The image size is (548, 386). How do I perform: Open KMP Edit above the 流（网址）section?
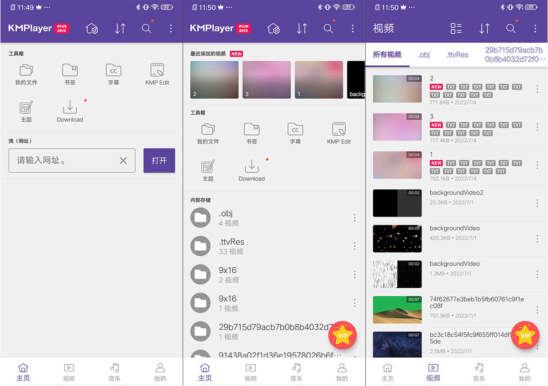[x=157, y=74]
